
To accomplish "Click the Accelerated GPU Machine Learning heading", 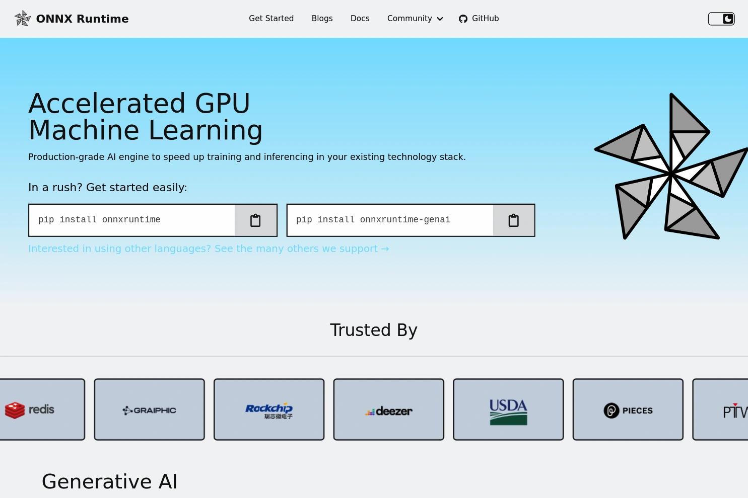I will pyautogui.click(x=146, y=117).
